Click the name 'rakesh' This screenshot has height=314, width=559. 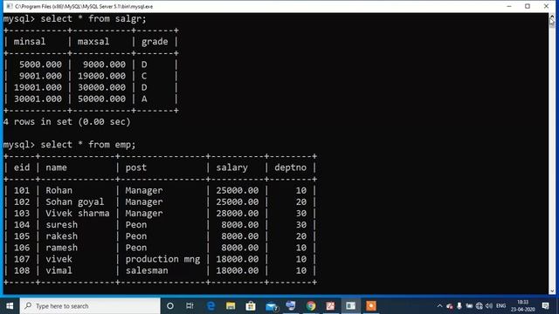click(x=62, y=236)
